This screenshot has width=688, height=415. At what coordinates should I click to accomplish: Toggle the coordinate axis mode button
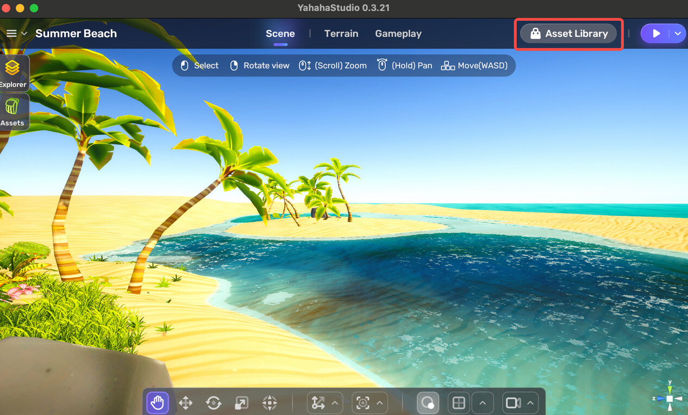[318, 403]
